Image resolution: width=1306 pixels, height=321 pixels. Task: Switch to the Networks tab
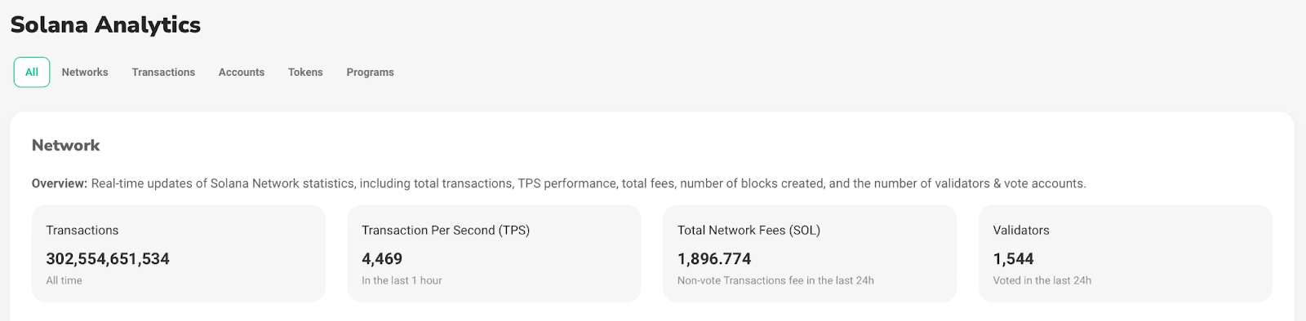pyautogui.click(x=85, y=73)
